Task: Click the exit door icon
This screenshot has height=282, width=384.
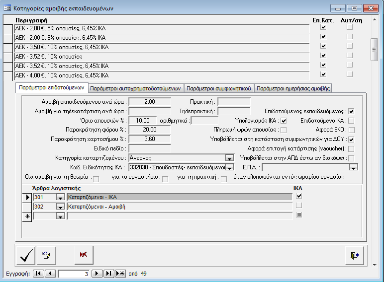Action: 354,255
